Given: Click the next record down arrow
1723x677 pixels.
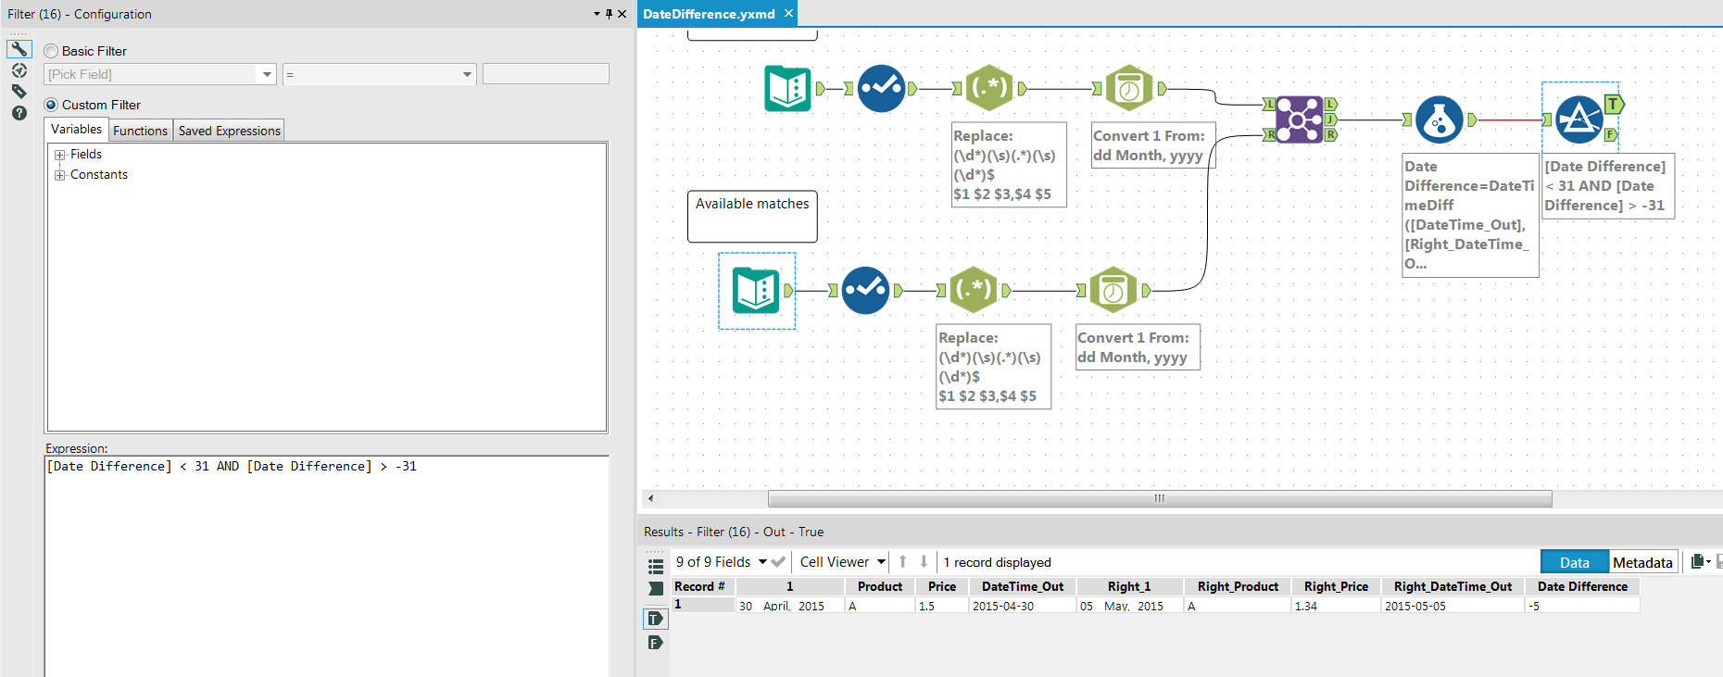Looking at the screenshot, I should [x=924, y=561].
